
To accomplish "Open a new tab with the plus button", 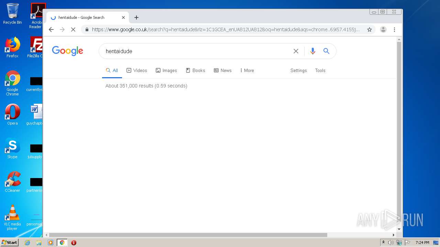I will click(x=136, y=17).
